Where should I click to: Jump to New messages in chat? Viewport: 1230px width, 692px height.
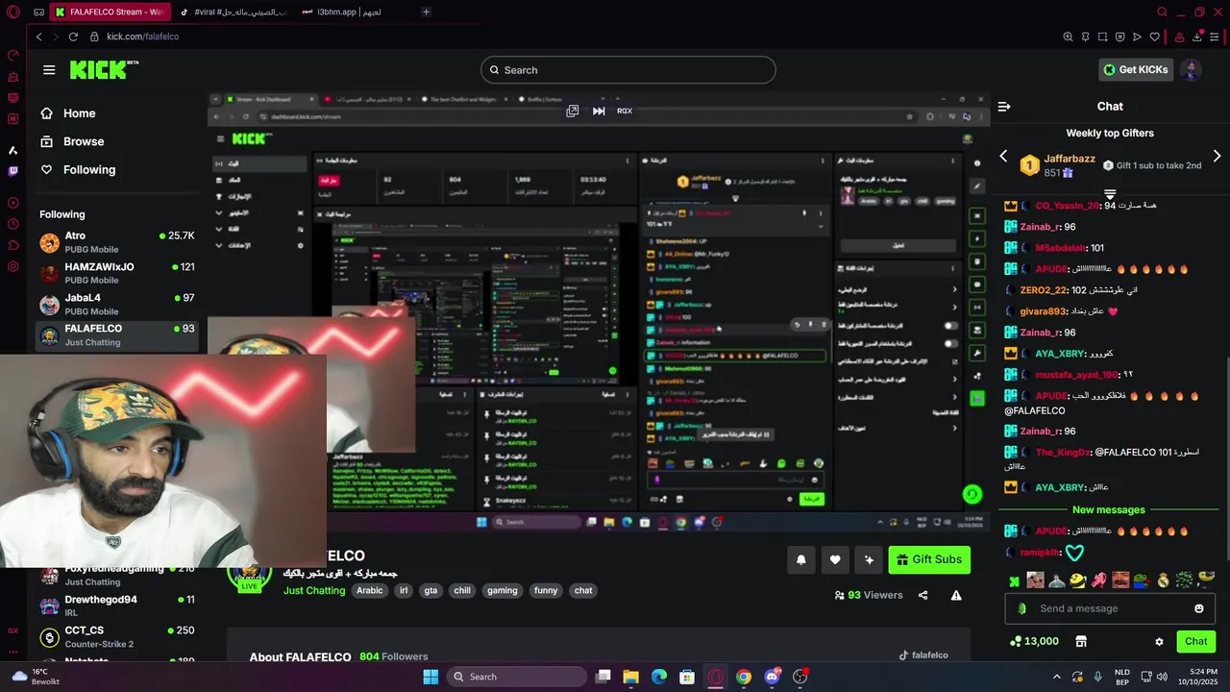click(x=1108, y=510)
